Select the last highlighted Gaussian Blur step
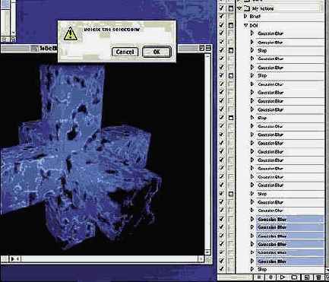Viewport: 329px width, 282px height. (290, 261)
